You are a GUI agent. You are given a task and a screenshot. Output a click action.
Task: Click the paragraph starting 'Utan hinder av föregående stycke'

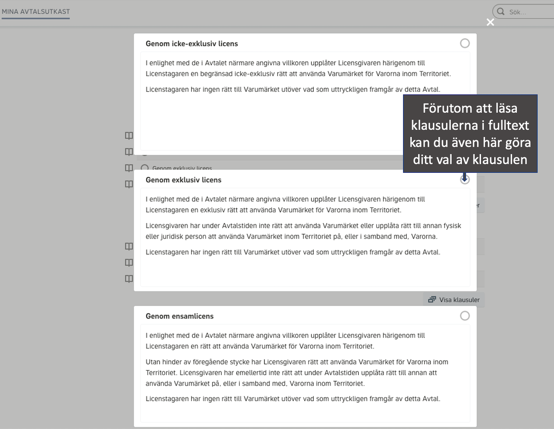click(x=297, y=373)
